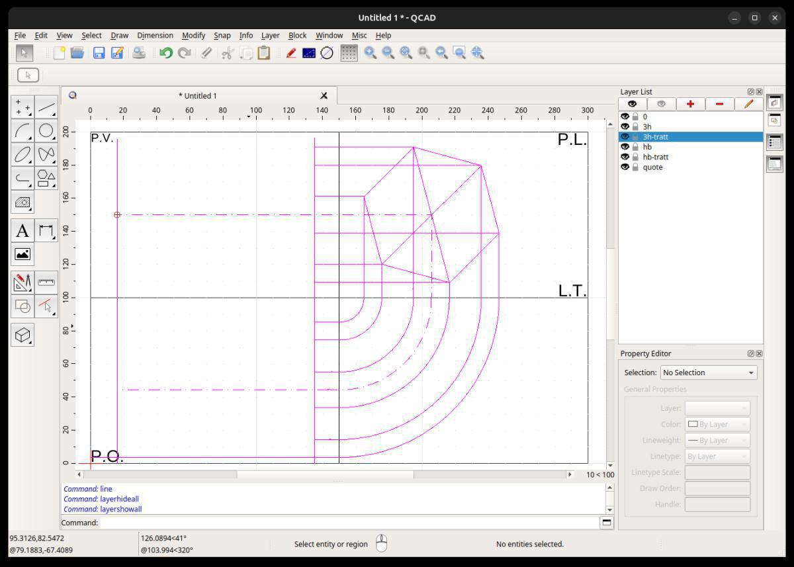
Task: Close the Untitled 1 drawing tab
Action: tap(324, 96)
